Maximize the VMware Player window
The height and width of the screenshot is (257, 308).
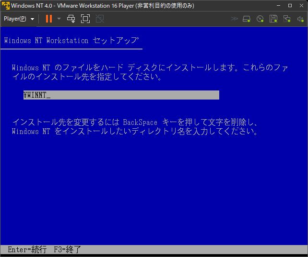290,5
